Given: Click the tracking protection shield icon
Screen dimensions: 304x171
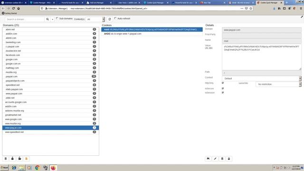Looking at the screenshot, I should pyautogui.click(x=42, y=9).
